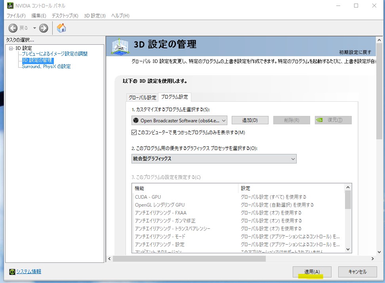Screen dimensions: 385x283
Task: Click the キャンセル button
Action: [x=357, y=272]
